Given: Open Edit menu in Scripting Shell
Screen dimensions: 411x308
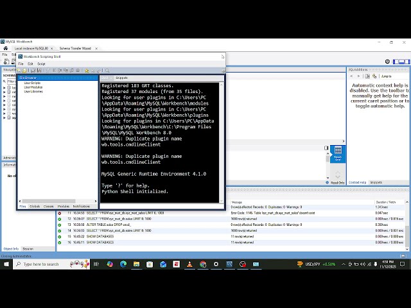Looking at the screenshot, I should [30, 64].
